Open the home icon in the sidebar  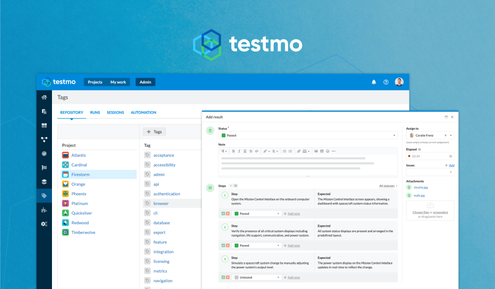click(x=44, y=97)
